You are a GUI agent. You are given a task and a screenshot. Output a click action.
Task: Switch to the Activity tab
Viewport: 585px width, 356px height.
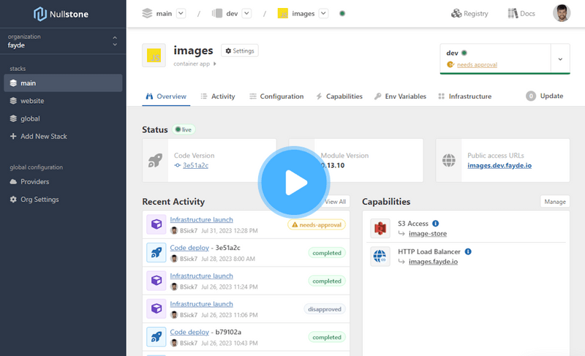pyautogui.click(x=218, y=96)
